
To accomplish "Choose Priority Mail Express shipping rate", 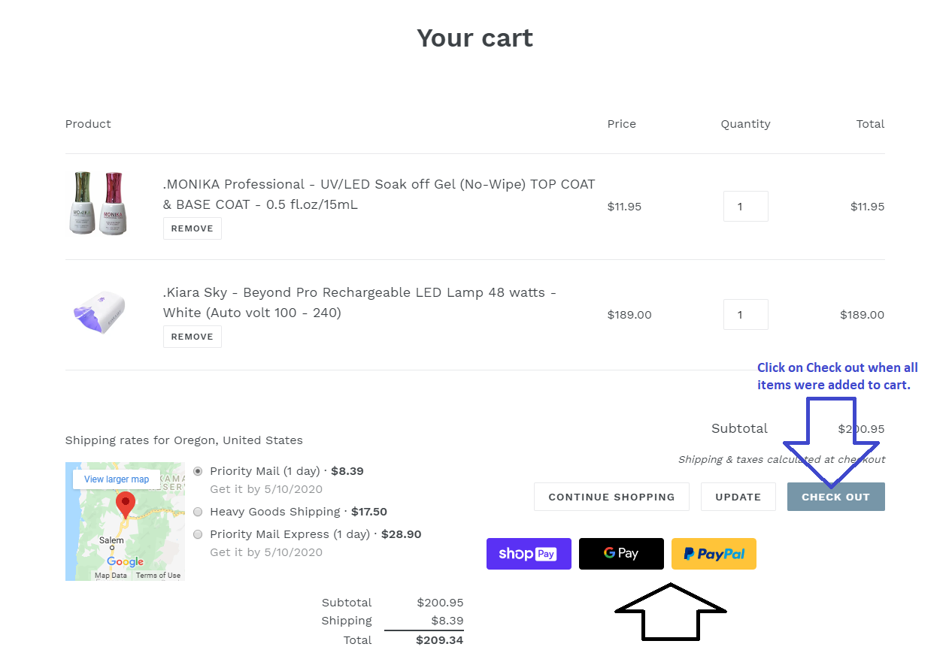I will pyautogui.click(x=198, y=534).
